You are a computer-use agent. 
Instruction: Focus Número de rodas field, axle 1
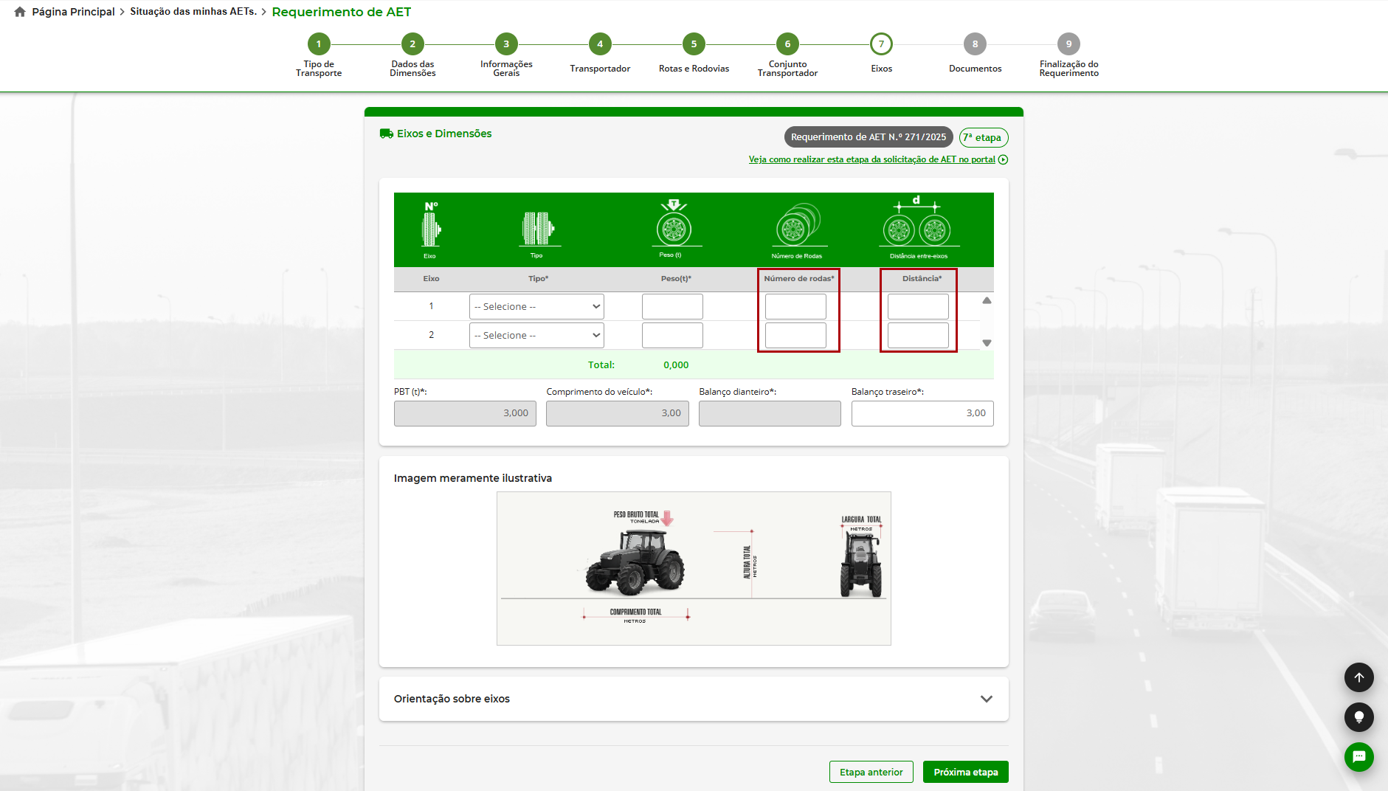pos(795,307)
